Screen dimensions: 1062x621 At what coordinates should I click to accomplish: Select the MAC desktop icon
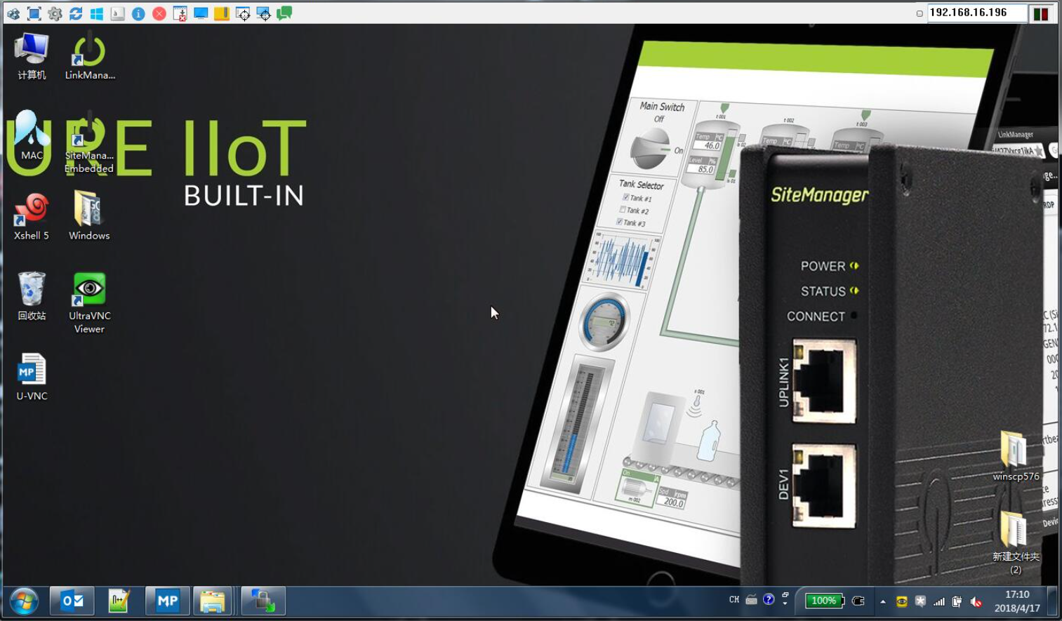pyautogui.click(x=32, y=136)
